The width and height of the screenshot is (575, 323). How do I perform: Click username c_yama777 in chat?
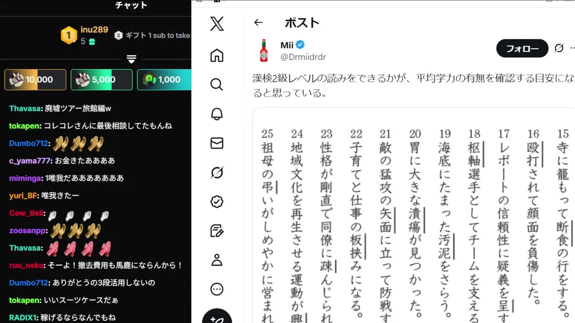[x=30, y=161]
